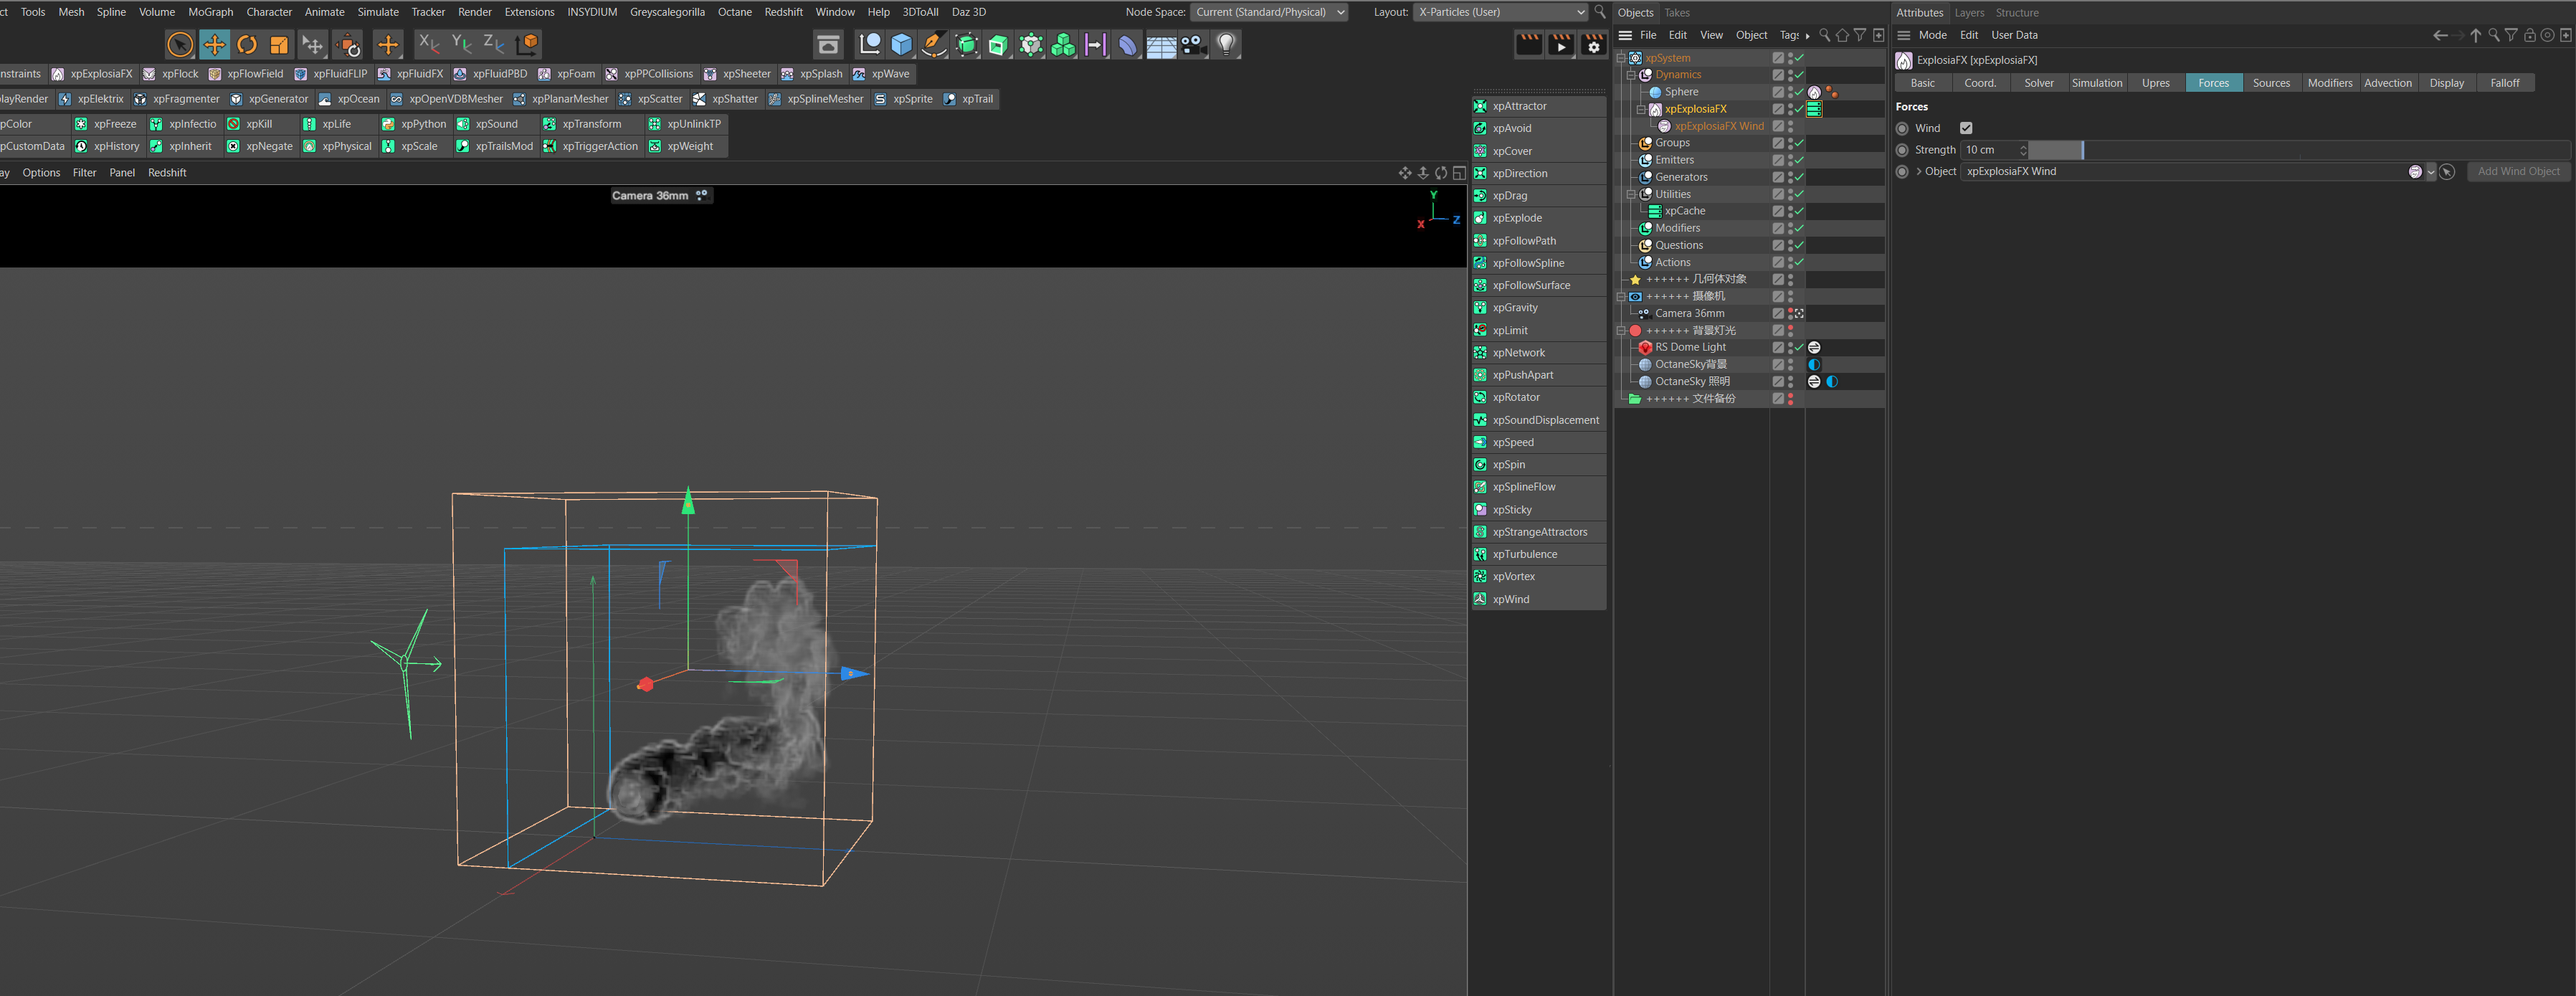Expand the Object parameter chevron

[x=1919, y=172]
